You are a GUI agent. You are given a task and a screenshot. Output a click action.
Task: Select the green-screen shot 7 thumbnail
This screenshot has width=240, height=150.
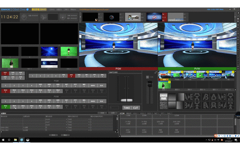tap(164, 85)
